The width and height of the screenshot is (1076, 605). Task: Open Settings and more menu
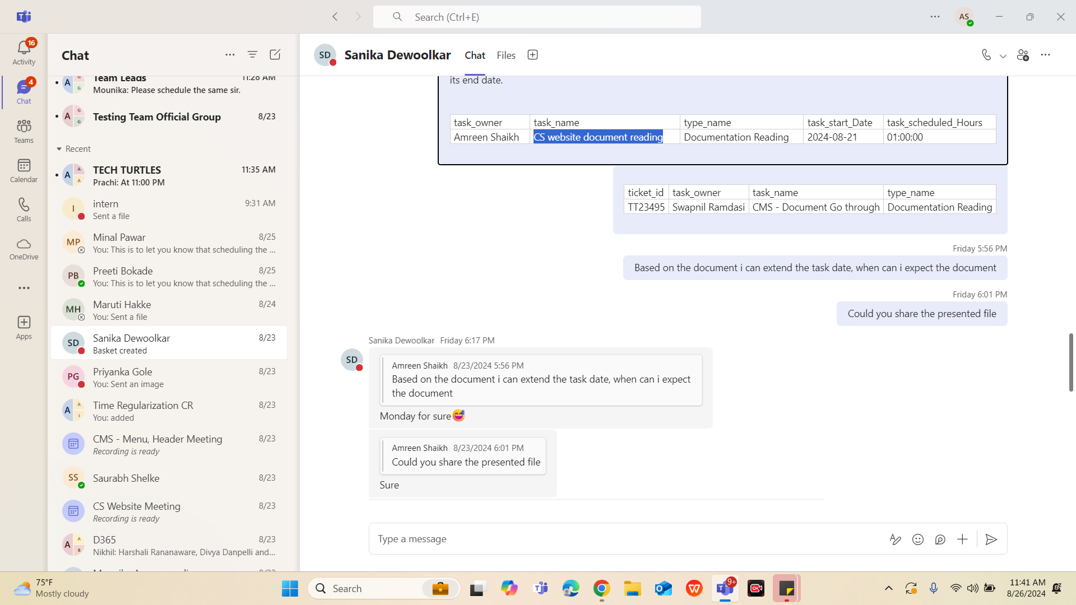click(935, 17)
